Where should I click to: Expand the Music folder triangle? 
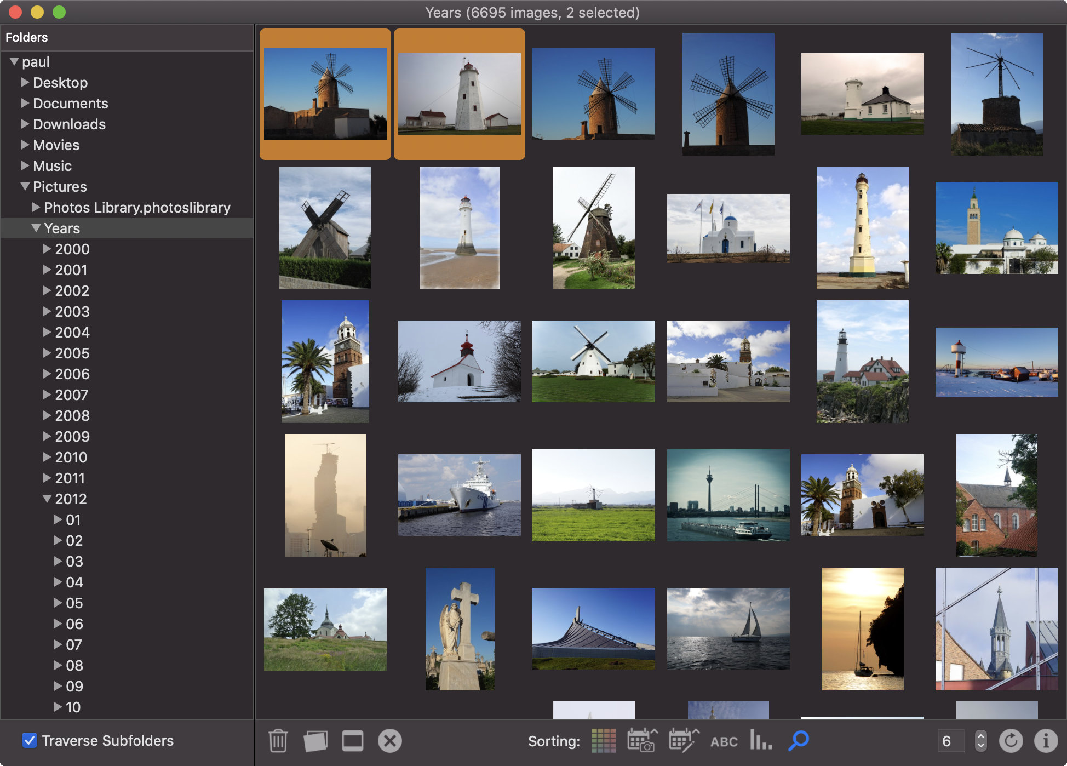pos(25,165)
